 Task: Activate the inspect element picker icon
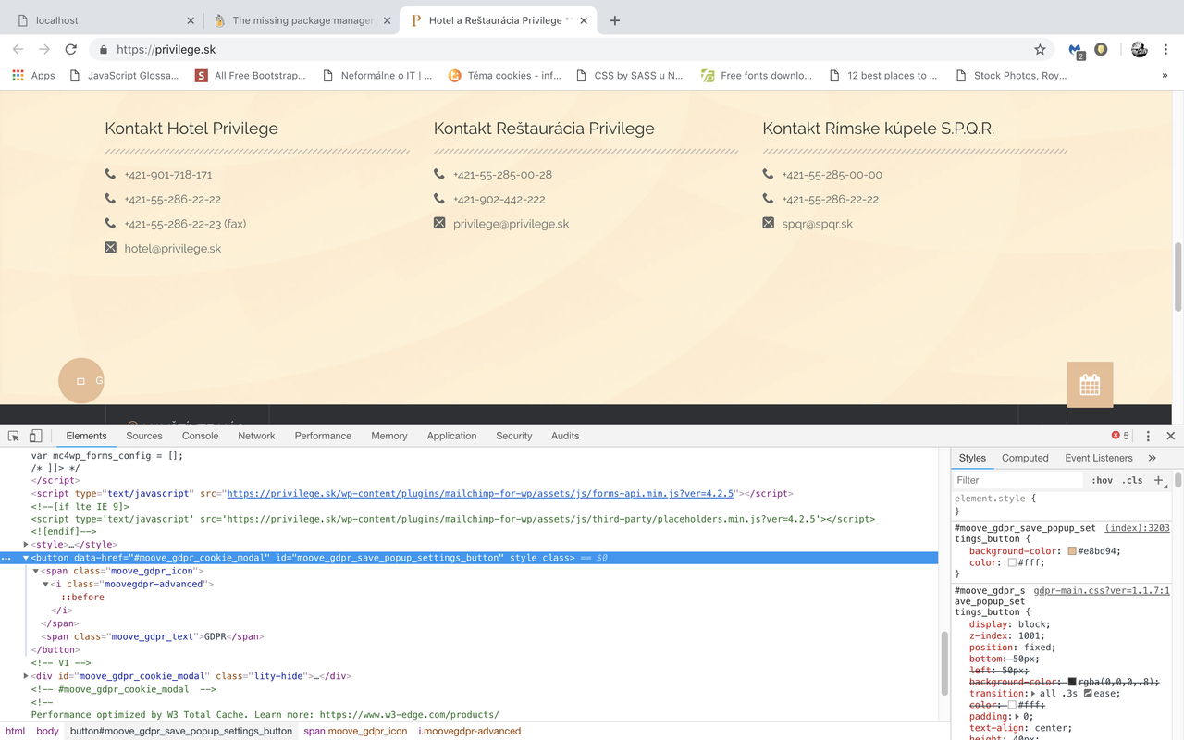(14, 436)
